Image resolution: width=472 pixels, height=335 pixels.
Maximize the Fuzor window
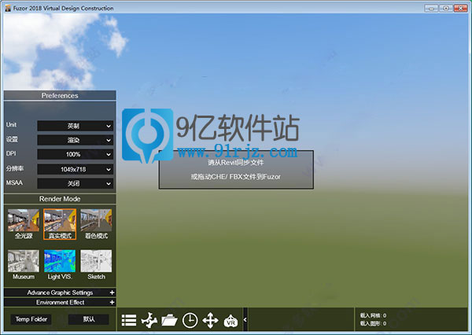[x=446, y=9]
